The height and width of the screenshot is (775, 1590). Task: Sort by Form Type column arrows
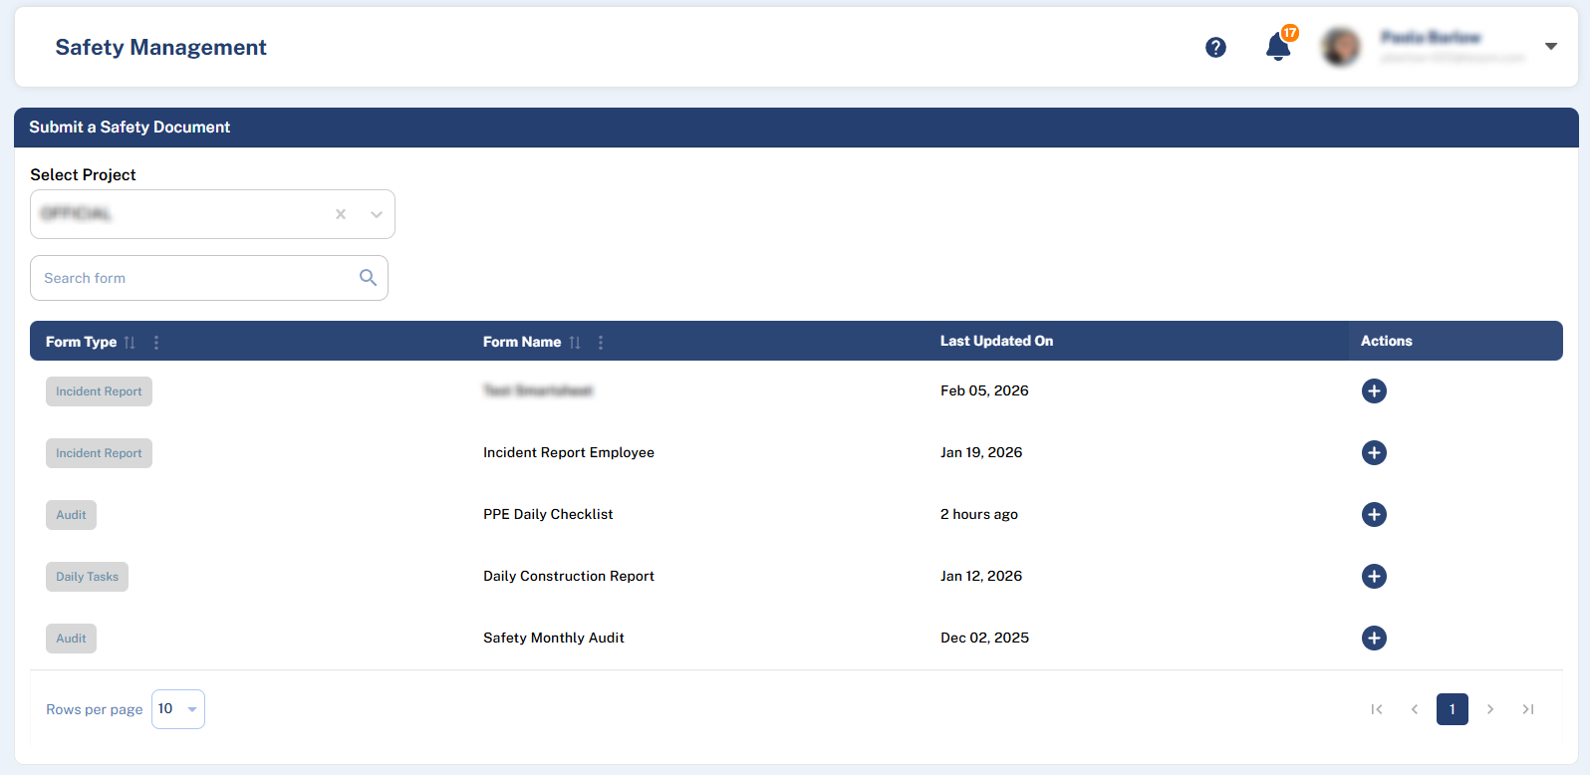coord(130,342)
